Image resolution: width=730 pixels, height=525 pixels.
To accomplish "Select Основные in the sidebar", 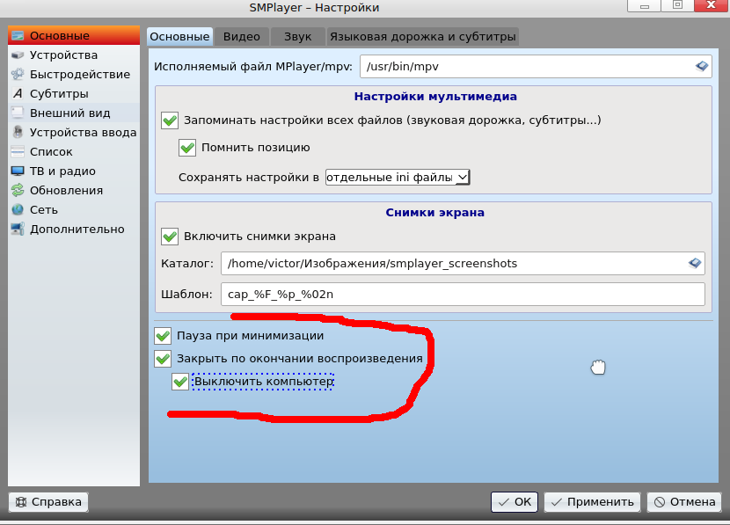I will [x=74, y=36].
